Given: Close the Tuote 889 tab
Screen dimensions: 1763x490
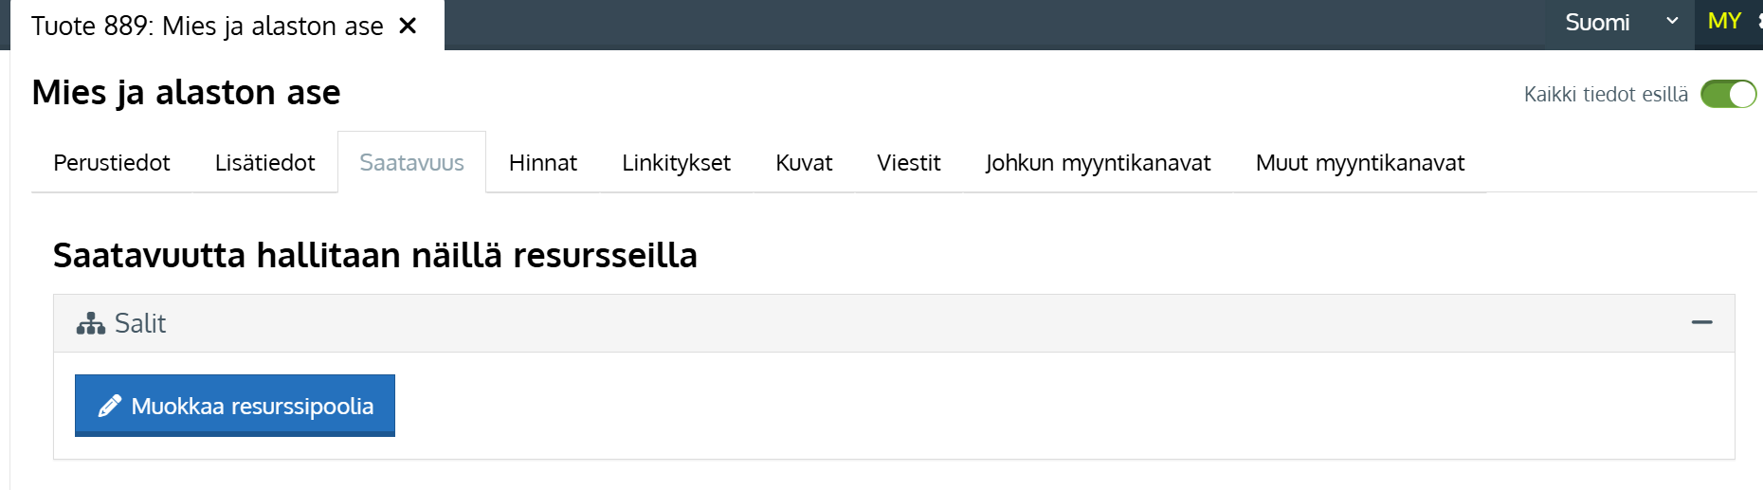Looking at the screenshot, I should click(408, 26).
